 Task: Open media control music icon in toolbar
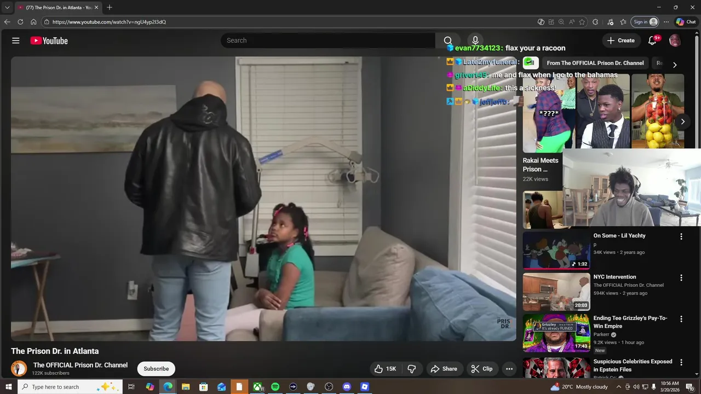click(610, 22)
